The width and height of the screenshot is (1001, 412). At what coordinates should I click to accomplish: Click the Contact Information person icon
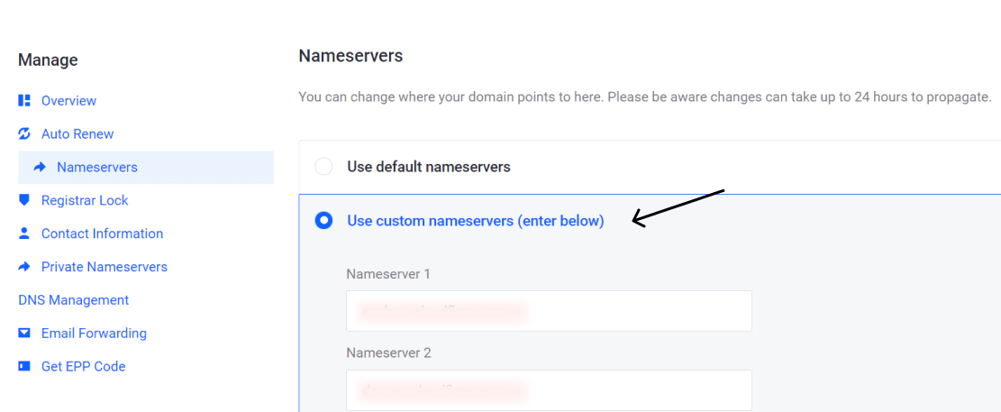pyautogui.click(x=24, y=233)
